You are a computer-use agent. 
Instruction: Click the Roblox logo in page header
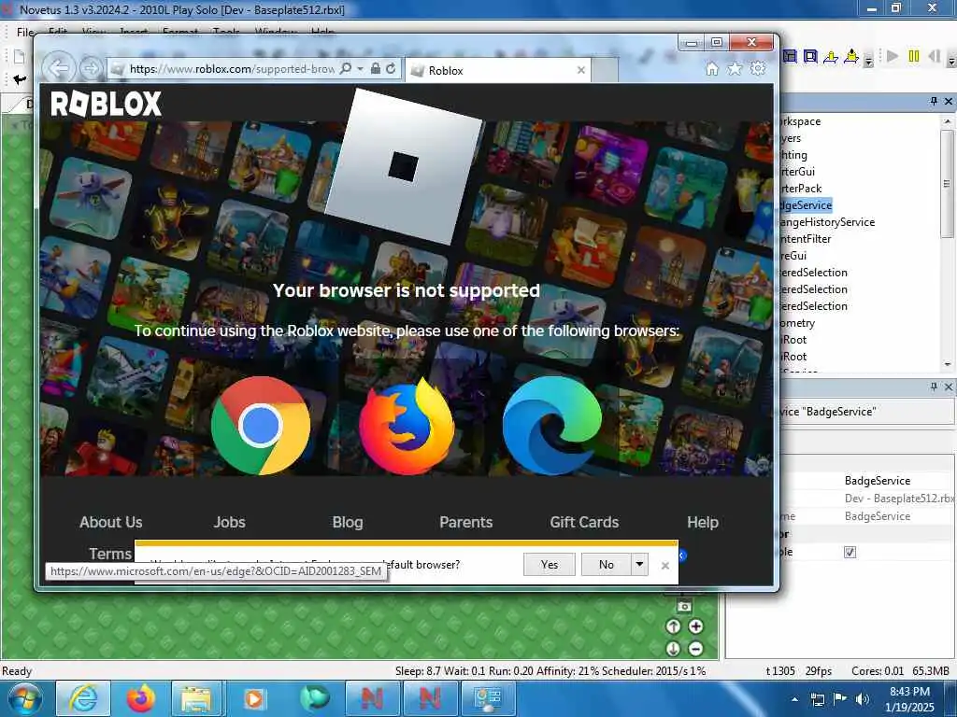pos(107,104)
